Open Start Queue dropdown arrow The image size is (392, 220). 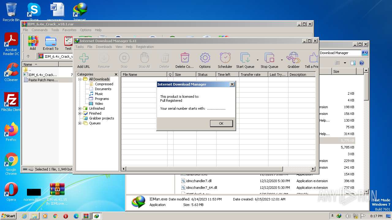[x=258, y=60]
